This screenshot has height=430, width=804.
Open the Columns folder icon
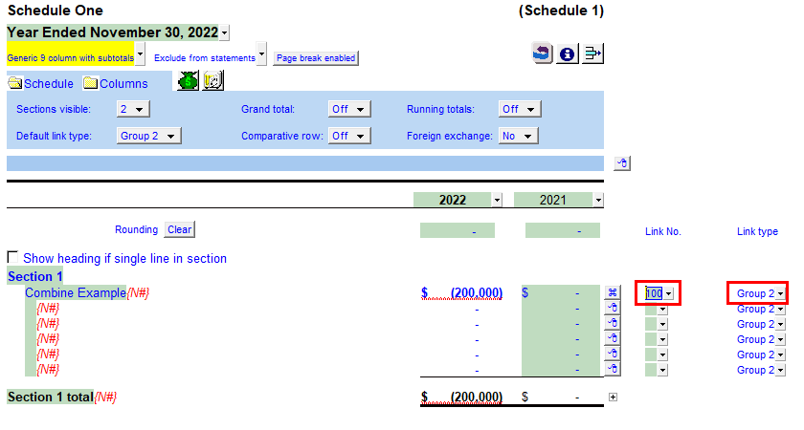tap(90, 83)
